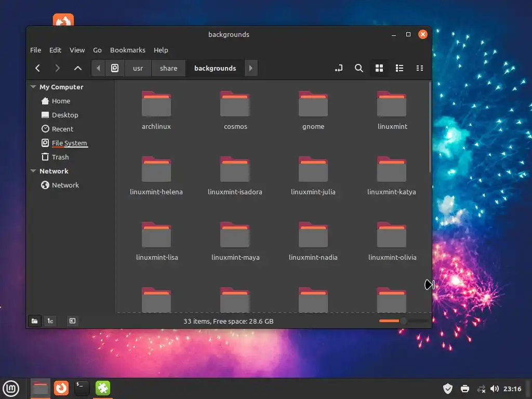Go back with the left arrow button
The image size is (532, 399).
click(x=37, y=68)
